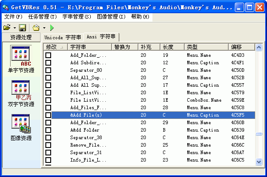Click the offset value 4C4F1
This screenshot has height=177, width=267.
click(x=237, y=63)
